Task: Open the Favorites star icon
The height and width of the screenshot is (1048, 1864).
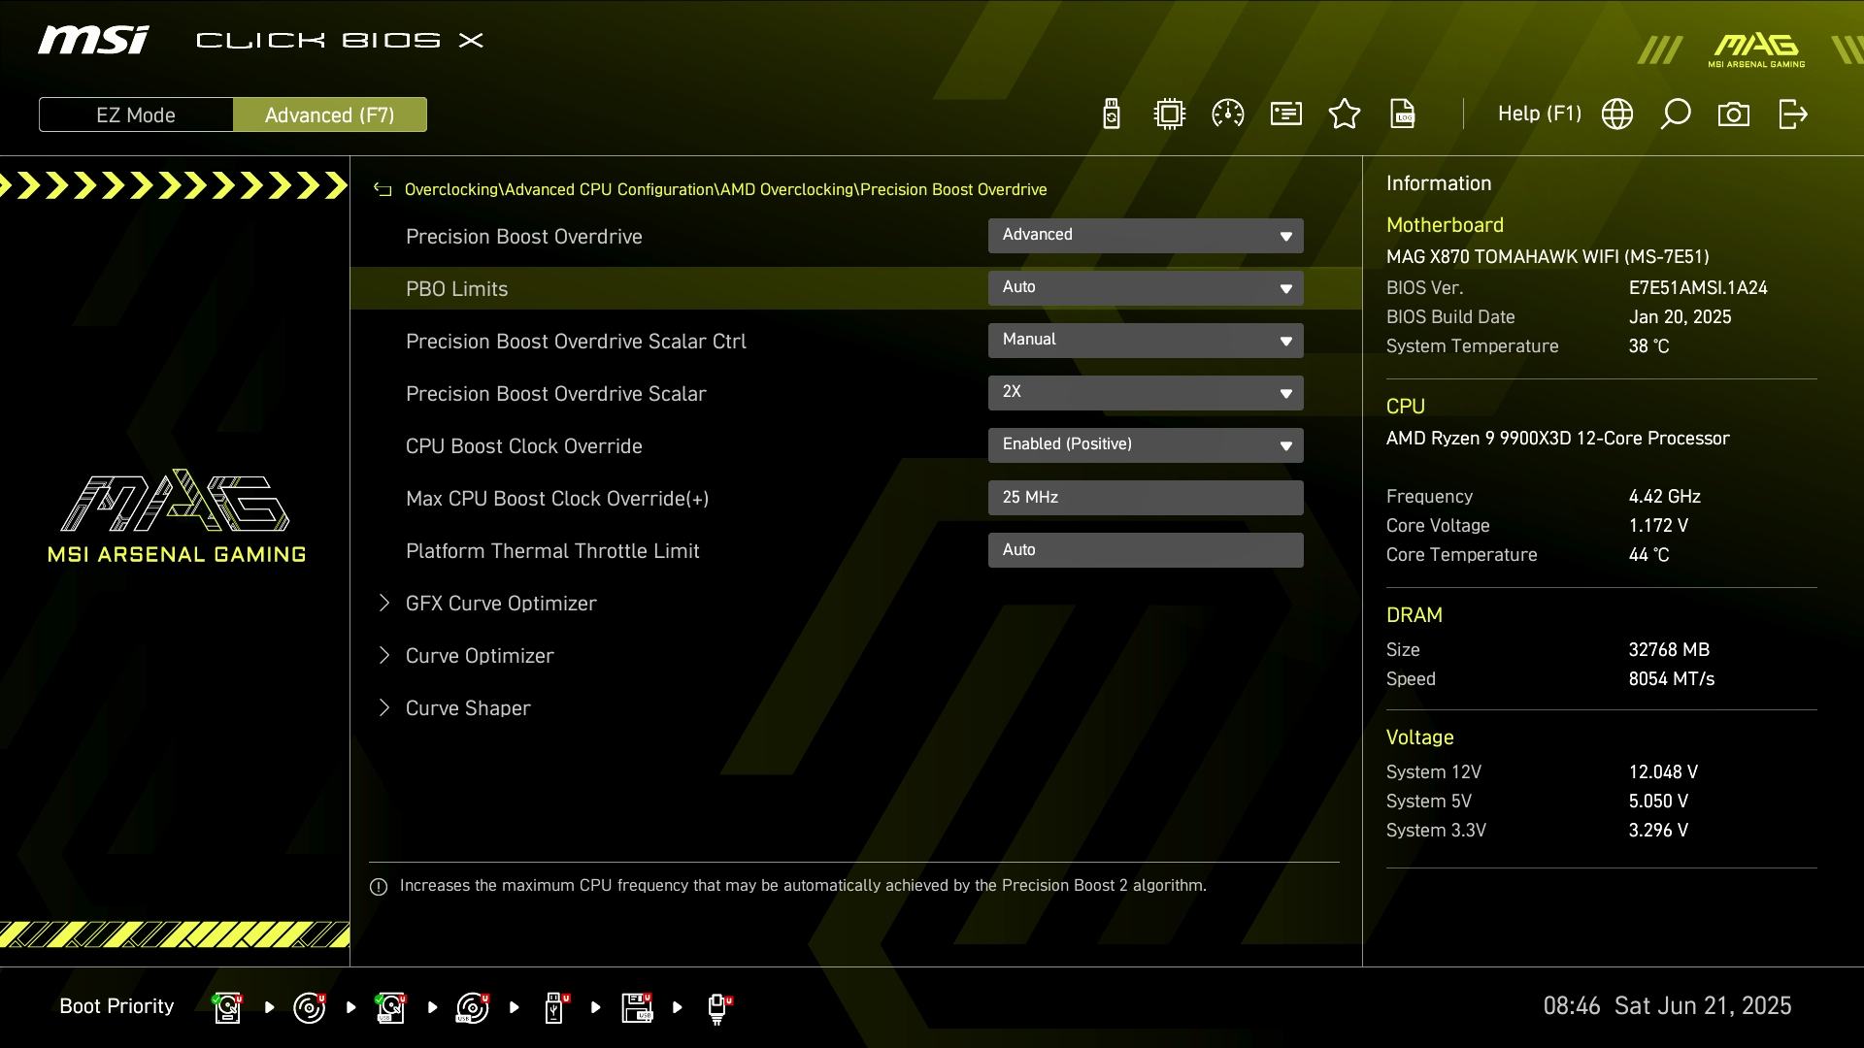Action: click(x=1345, y=115)
